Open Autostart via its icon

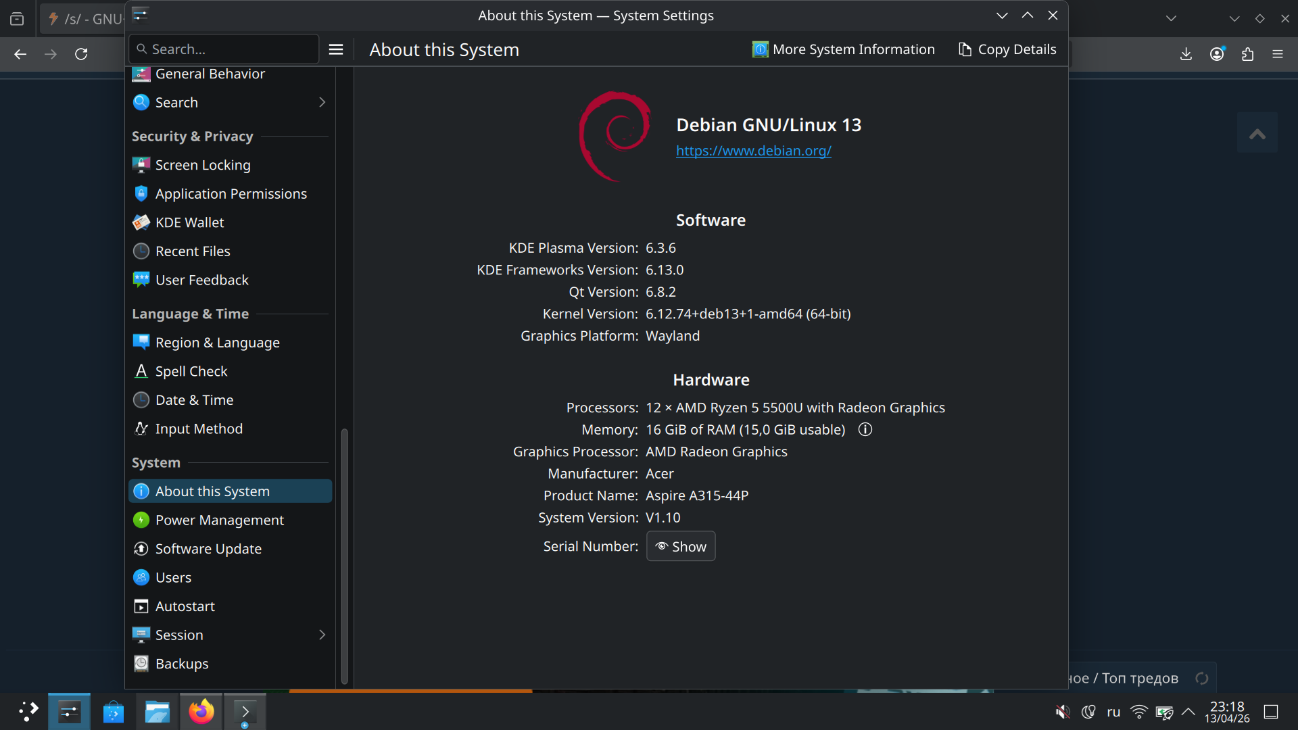(x=141, y=606)
